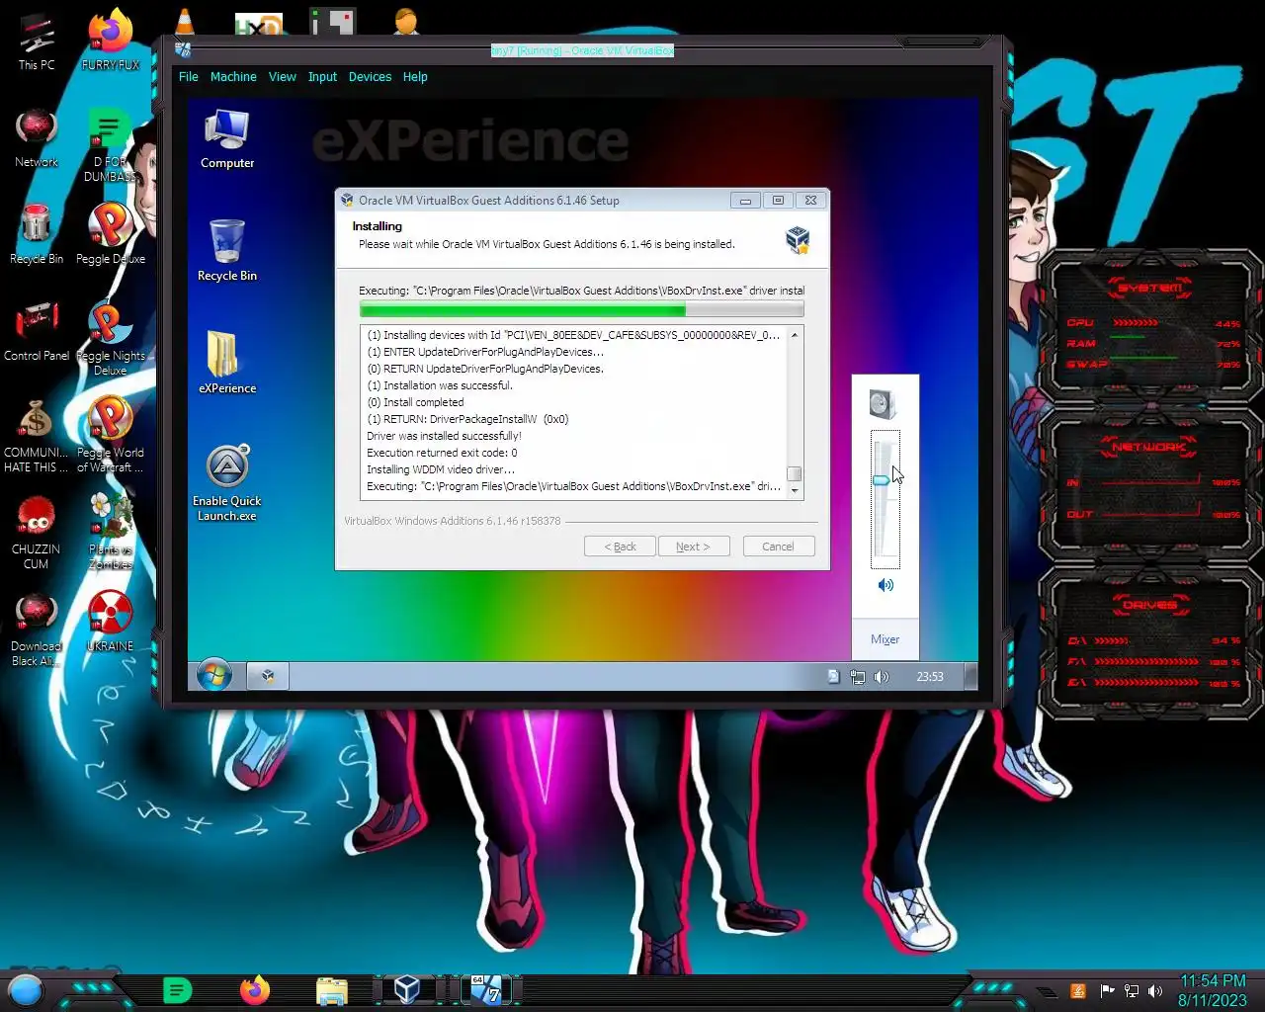This screenshot has height=1012, width=1265.
Task: Click the Next > button in setup
Action: coord(693,547)
